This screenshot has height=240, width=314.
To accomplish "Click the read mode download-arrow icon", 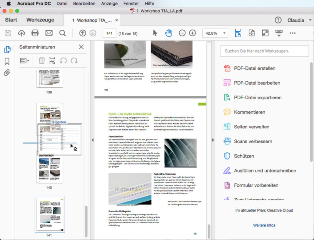I will tap(279, 33).
